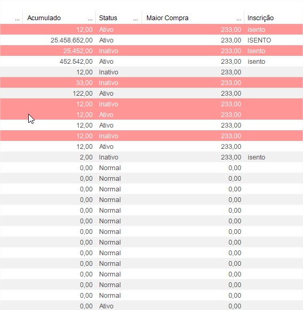Select the last row with 0,00 Ativo
The height and width of the screenshot is (310, 303).
[151, 306]
